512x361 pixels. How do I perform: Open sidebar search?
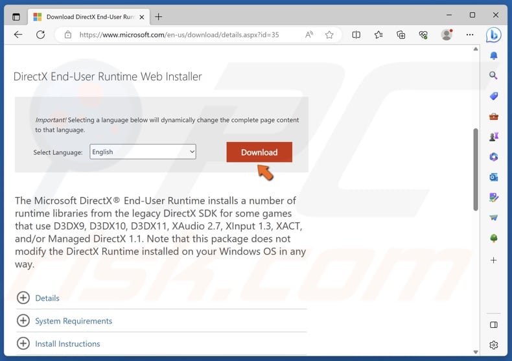tap(493, 76)
